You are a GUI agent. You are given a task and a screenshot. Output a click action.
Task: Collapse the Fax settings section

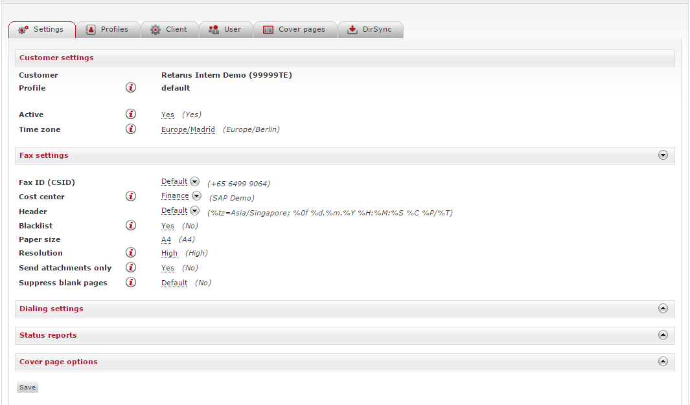(663, 155)
